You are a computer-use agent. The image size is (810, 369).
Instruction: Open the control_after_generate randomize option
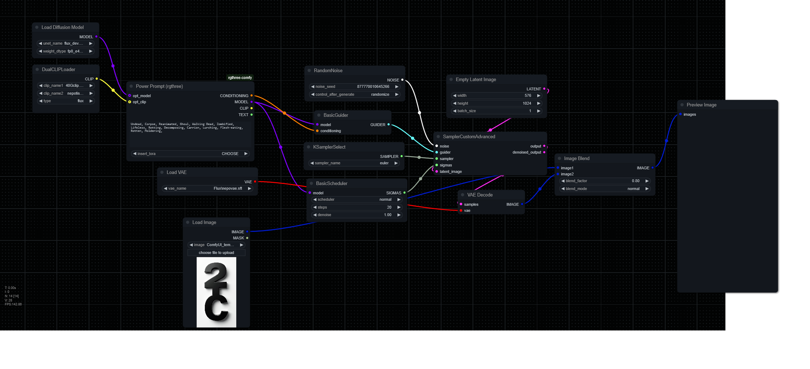coord(354,95)
